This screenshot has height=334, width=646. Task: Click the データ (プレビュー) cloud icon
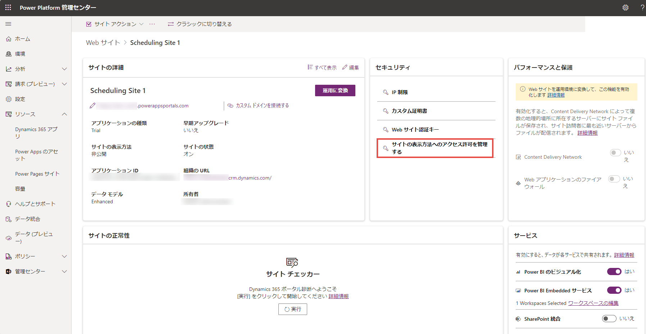pyautogui.click(x=9, y=238)
